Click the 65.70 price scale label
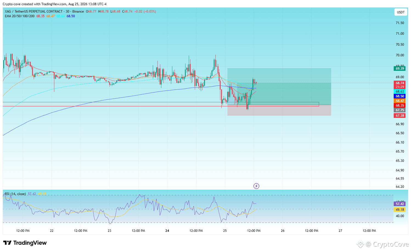 [x=400, y=151]
